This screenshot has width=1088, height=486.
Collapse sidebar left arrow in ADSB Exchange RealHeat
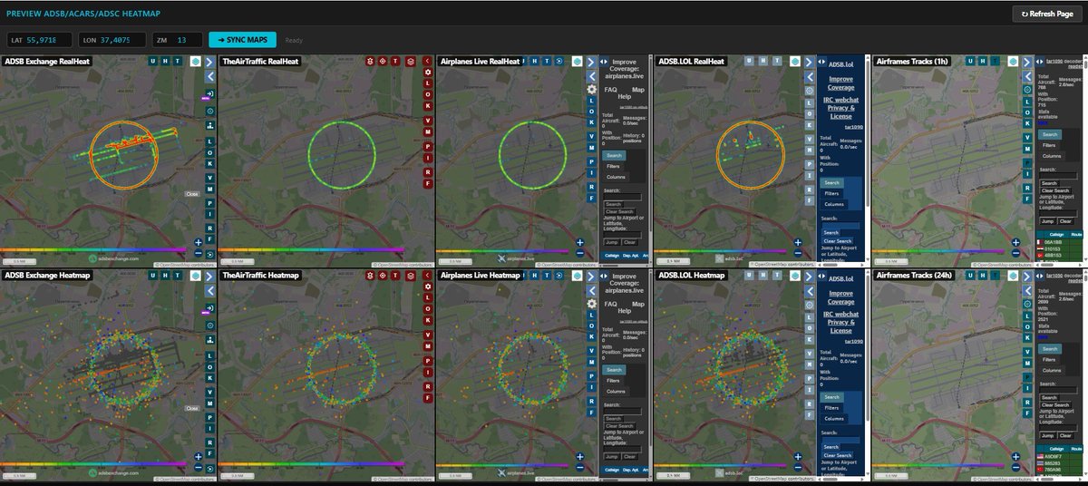click(209, 76)
